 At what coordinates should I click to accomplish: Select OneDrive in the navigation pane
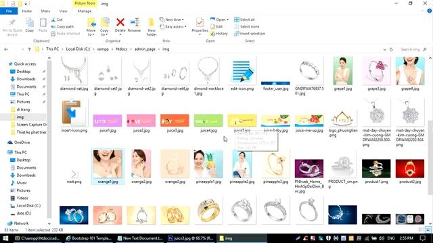tap(22, 142)
